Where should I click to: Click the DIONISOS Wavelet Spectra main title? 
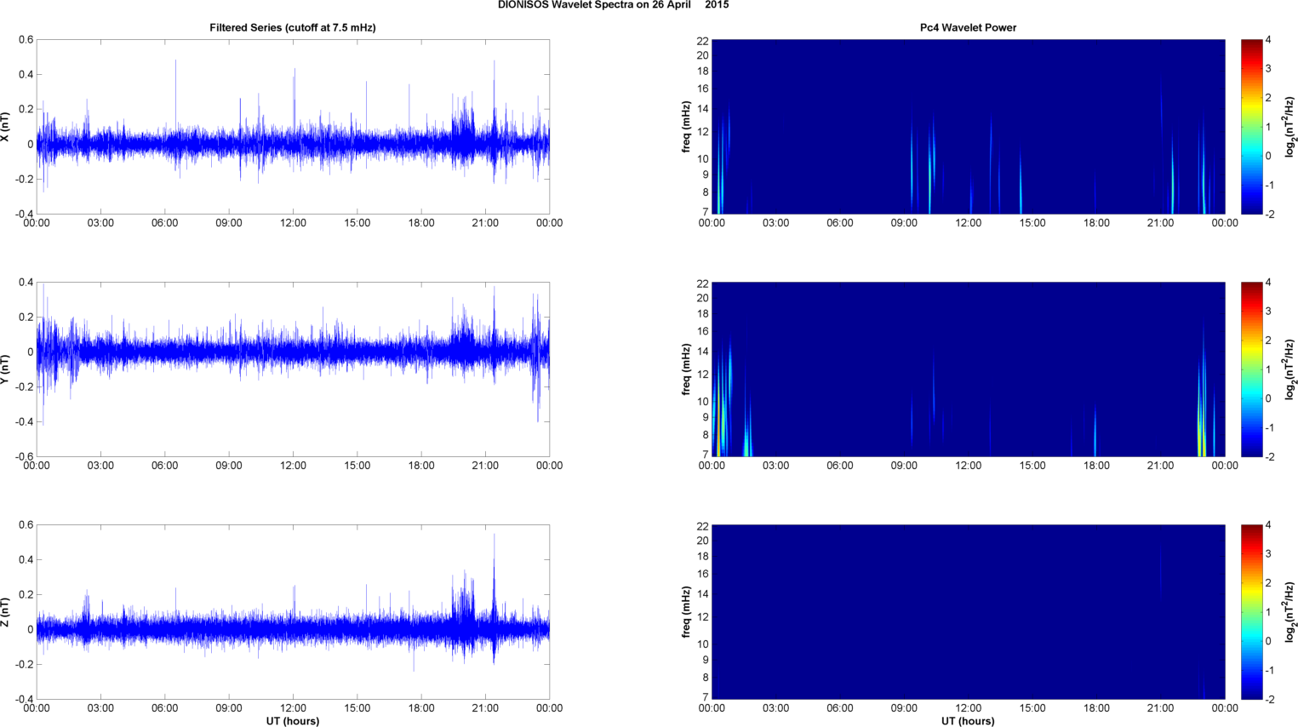tap(613, 5)
